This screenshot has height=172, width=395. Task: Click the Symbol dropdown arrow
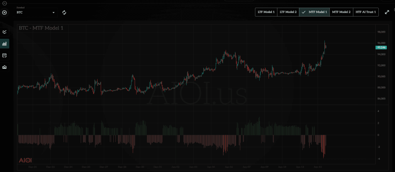[x=54, y=13]
